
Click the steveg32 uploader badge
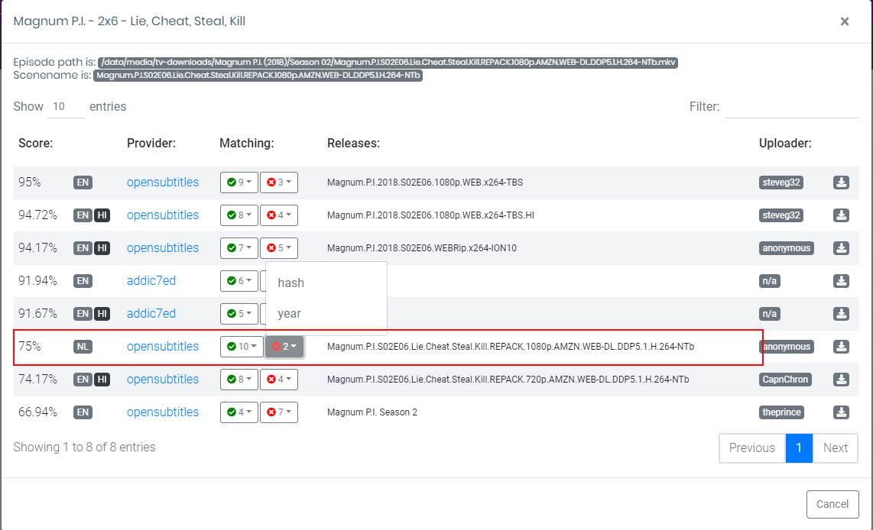coord(781,183)
